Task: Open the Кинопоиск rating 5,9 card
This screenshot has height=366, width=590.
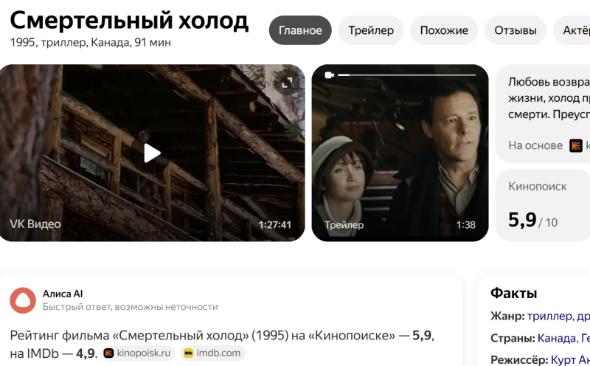Action: pos(543,206)
